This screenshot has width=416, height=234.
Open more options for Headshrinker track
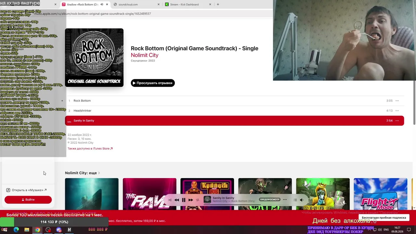tap(397, 110)
